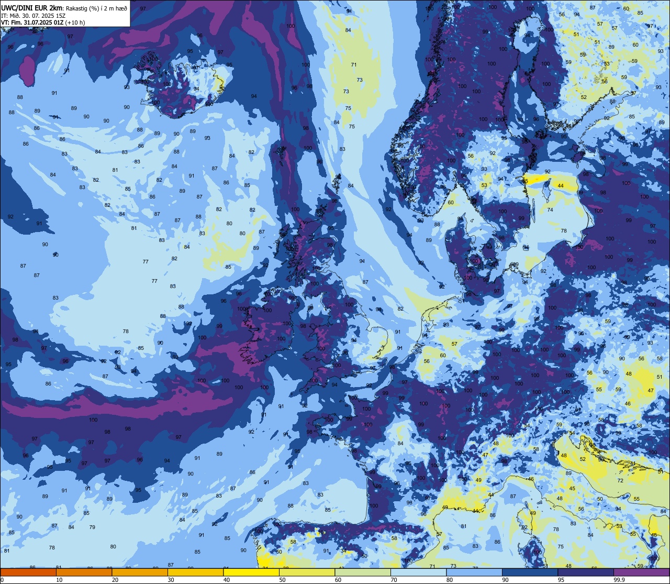This screenshot has width=670, height=584.
Task: Click the legend label '70'
Action: tap(394, 580)
